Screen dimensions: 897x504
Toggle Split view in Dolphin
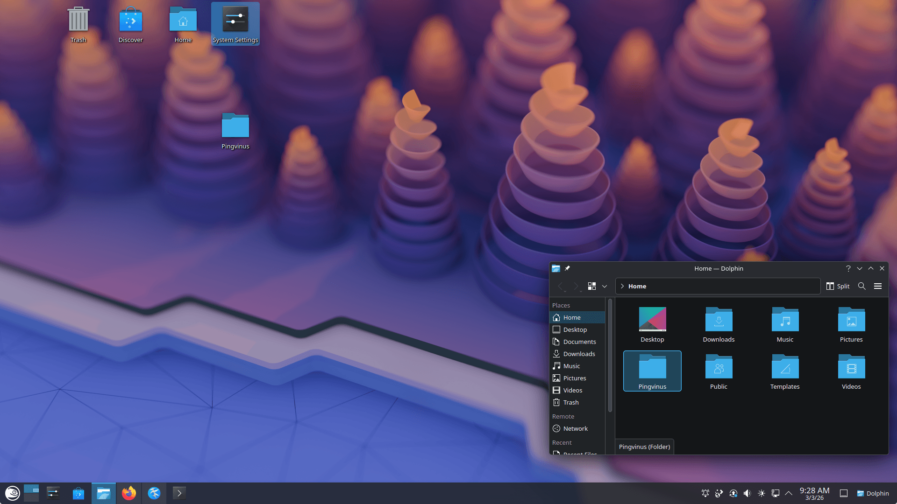[838, 286]
